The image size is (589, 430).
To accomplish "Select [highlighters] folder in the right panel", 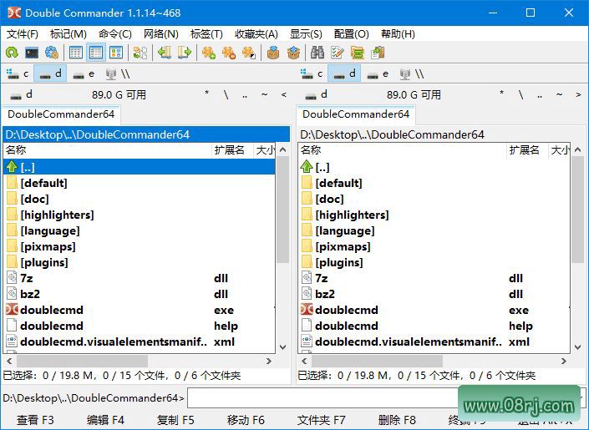I will (x=434, y=215).
